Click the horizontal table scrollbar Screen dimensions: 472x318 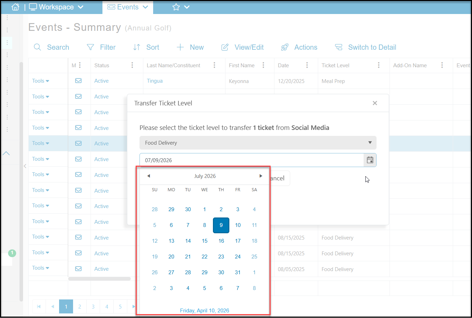(x=99, y=279)
